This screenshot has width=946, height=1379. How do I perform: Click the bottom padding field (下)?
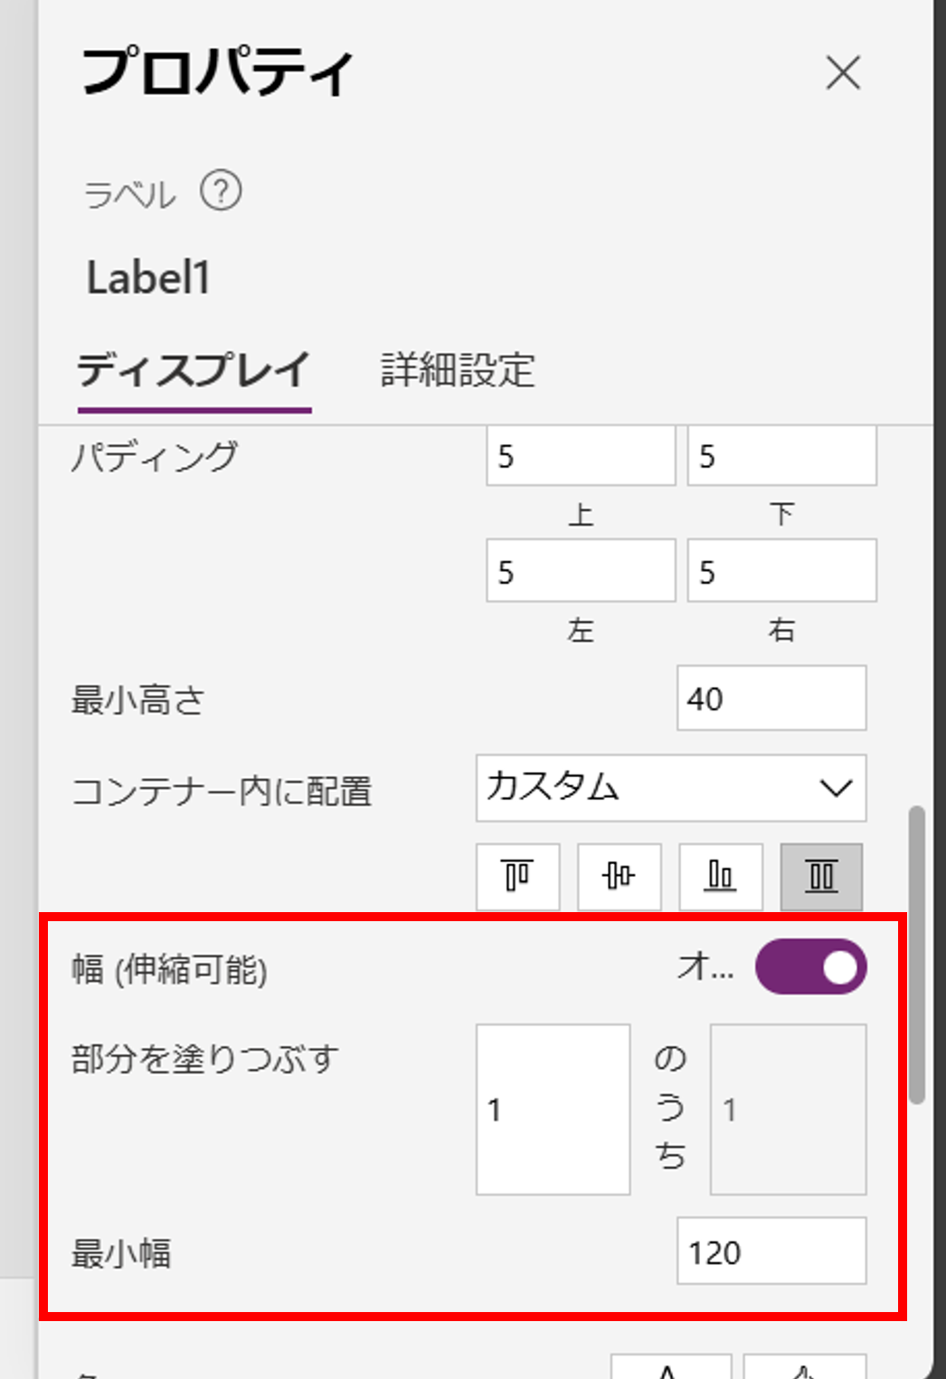pyautogui.click(x=782, y=456)
